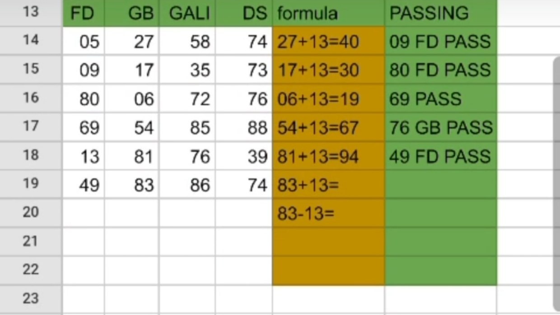Image resolution: width=560 pixels, height=315 pixels.
Task: Click the cell with 69 PASS
Action: click(441, 98)
